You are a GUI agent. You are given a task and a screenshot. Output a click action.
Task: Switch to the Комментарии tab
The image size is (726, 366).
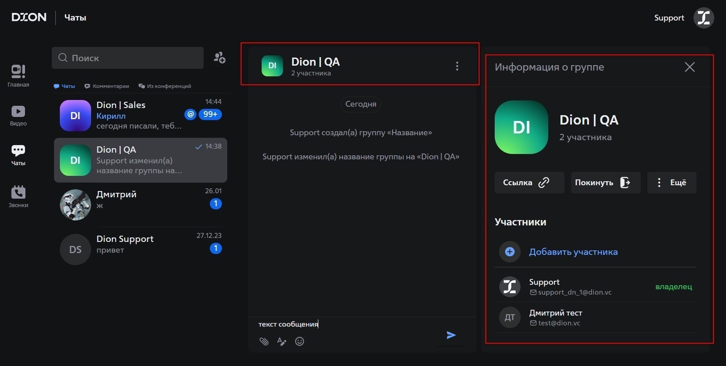pyautogui.click(x=107, y=86)
